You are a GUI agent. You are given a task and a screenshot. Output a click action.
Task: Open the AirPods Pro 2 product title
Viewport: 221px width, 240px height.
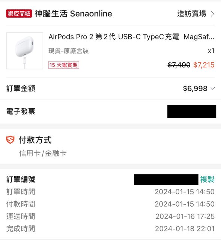pos(131,37)
